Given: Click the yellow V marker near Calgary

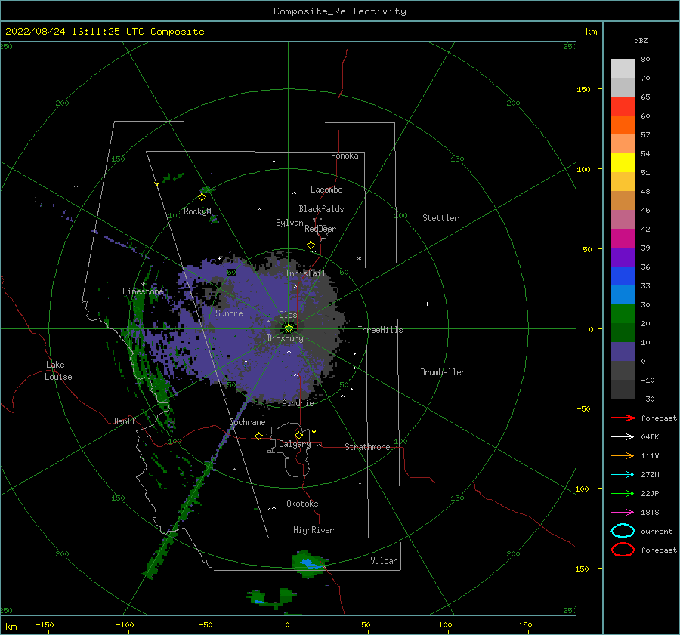Looking at the screenshot, I should 314,432.
